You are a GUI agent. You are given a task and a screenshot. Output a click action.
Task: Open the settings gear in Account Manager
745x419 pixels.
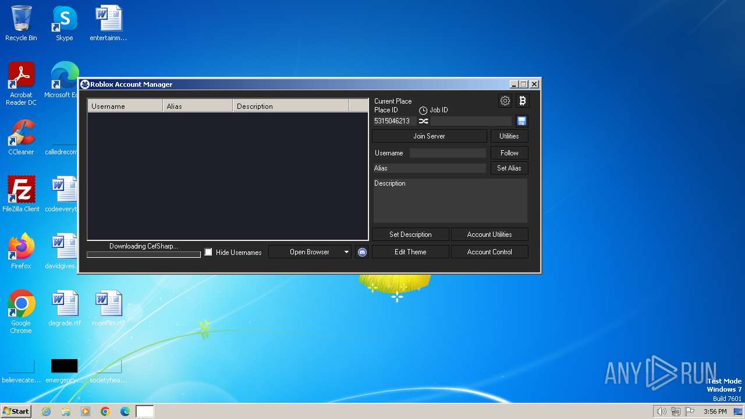505,101
